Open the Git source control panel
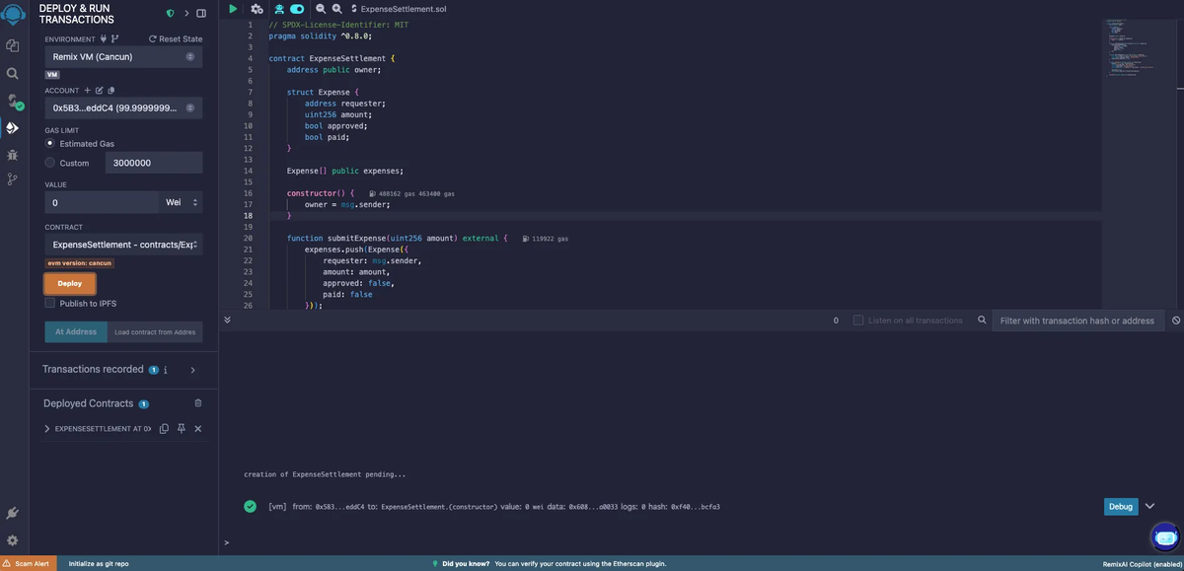The width and height of the screenshot is (1184, 571). [13, 179]
